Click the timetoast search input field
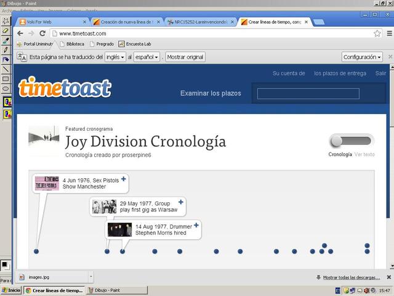The image size is (394, 296). [308, 94]
